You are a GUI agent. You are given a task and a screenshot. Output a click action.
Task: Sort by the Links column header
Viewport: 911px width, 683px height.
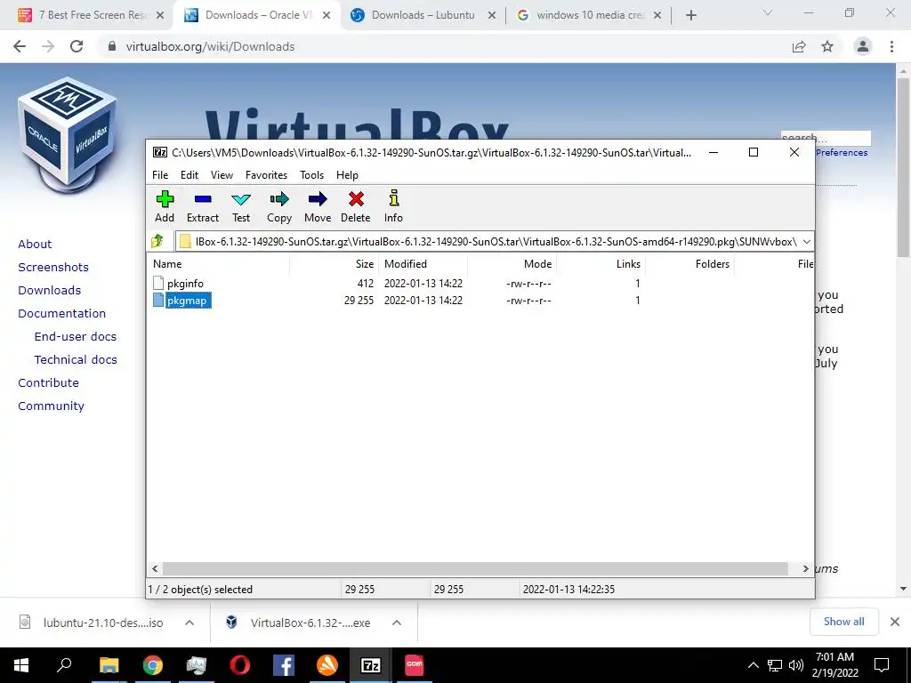point(601,263)
